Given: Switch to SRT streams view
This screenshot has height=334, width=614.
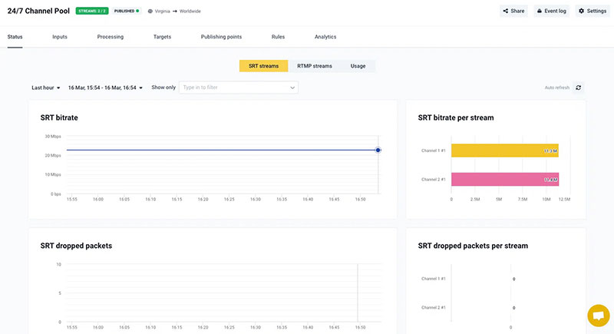Looking at the screenshot, I should (x=263, y=66).
